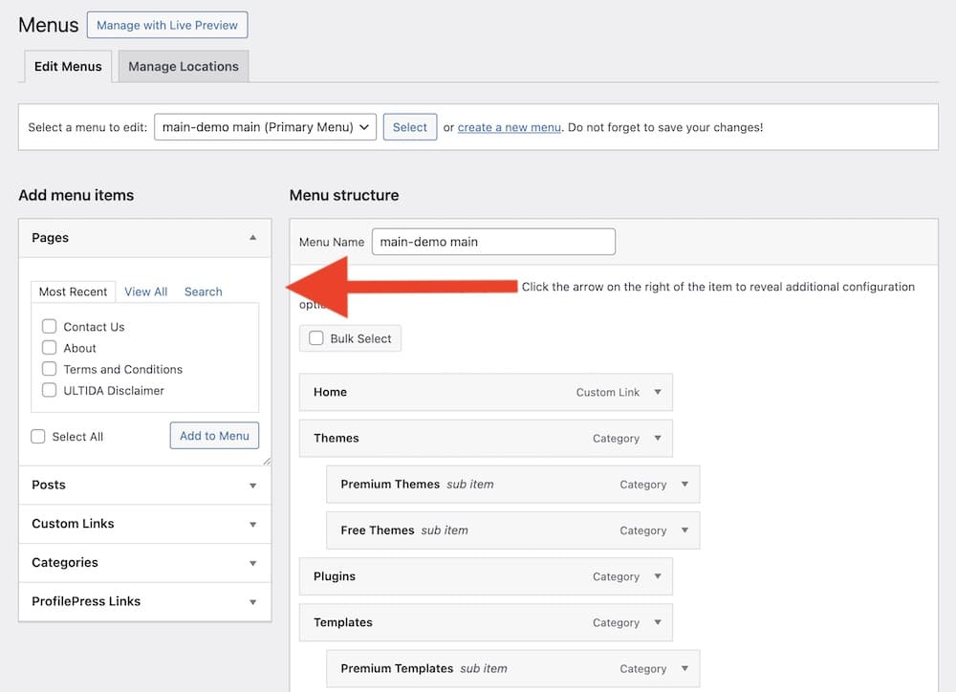Screen dimensions: 956x692
Task: Click the Add menu items heading
Action: coord(76,195)
